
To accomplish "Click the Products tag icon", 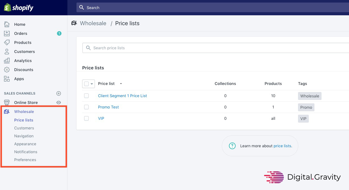I will click(7, 42).
